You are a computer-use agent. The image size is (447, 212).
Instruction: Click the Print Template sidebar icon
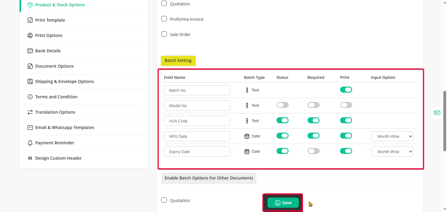pos(30,20)
